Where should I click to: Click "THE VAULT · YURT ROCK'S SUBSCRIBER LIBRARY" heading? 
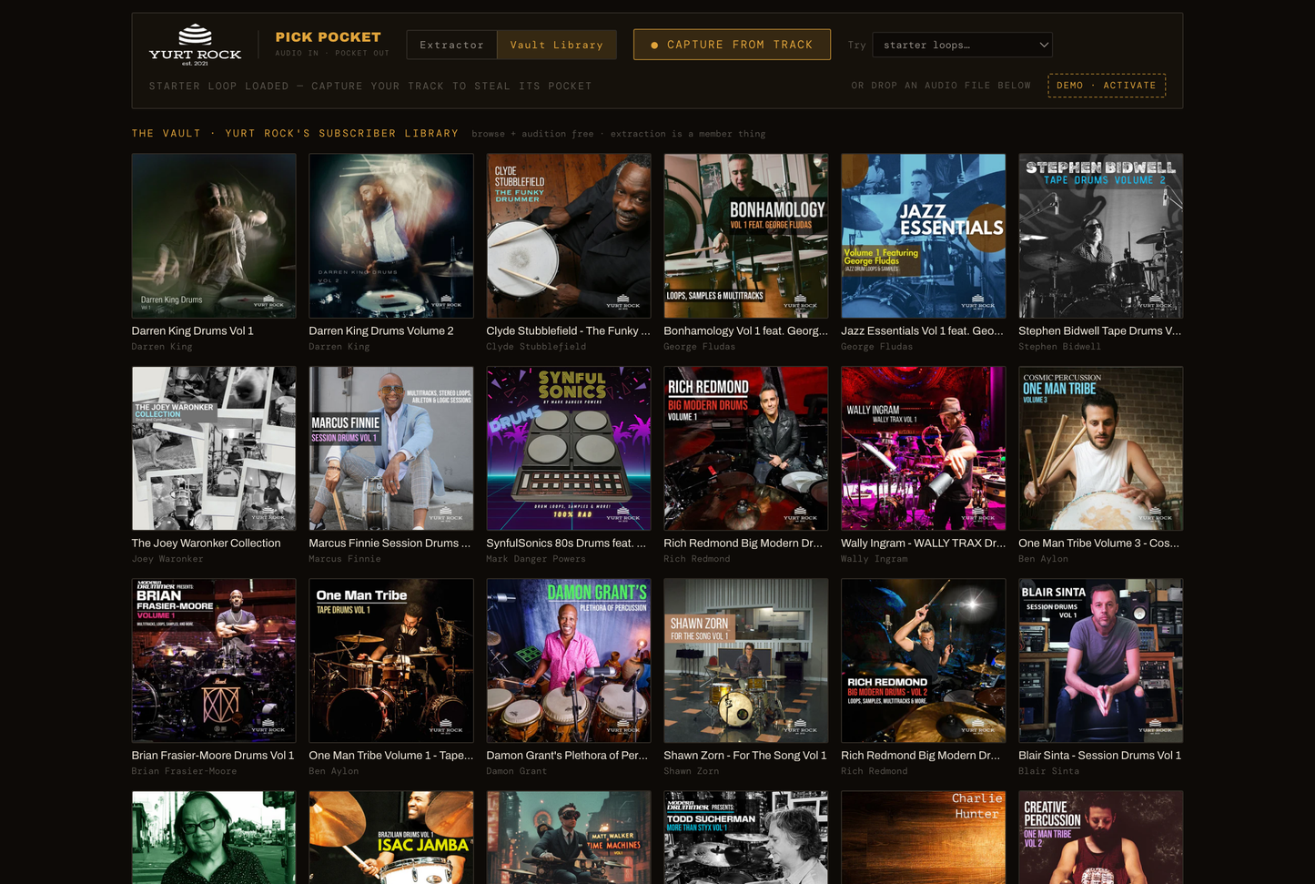(295, 134)
